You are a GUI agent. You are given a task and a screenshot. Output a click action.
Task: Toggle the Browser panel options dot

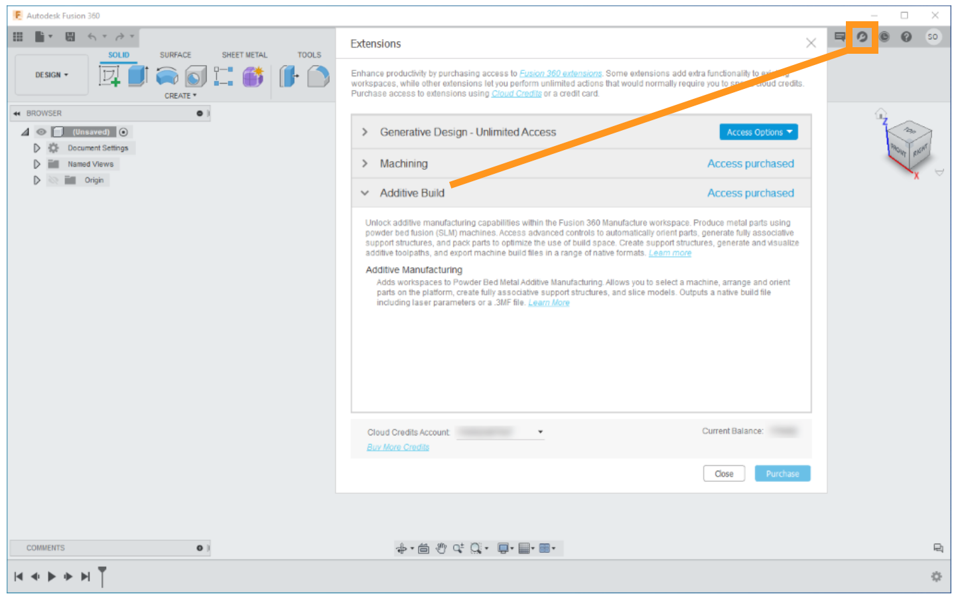(x=200, y=113)
